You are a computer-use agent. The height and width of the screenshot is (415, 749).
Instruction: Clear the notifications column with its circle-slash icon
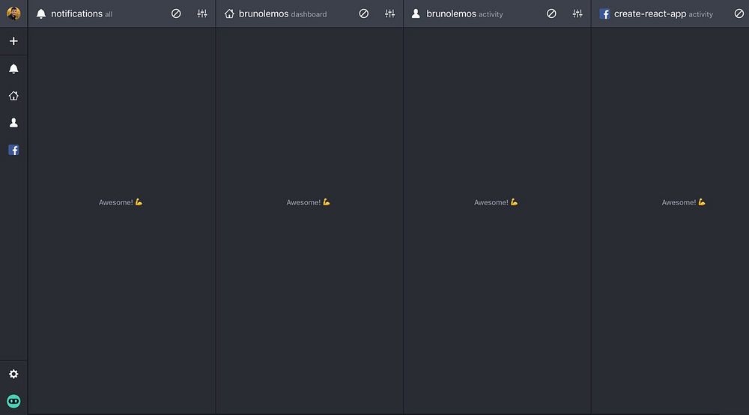[x=176, y=13]
